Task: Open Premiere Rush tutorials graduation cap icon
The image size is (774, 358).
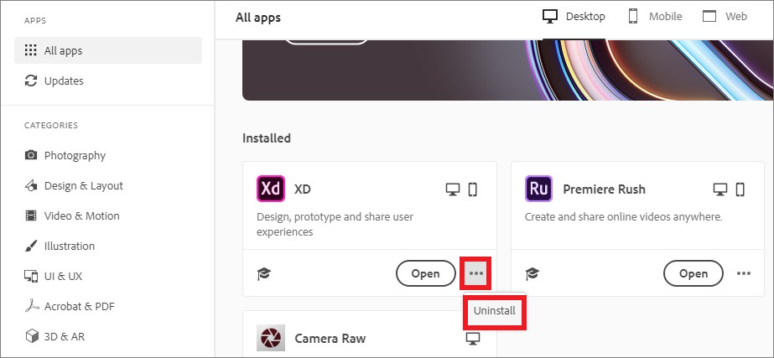Action: (x=532, y=273)
